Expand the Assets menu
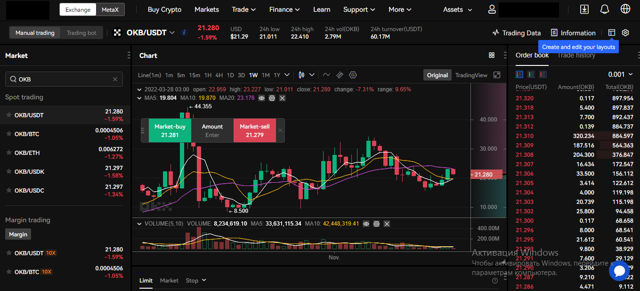The width and height of the screenshot is (640, 291). [x=457, y=9]
